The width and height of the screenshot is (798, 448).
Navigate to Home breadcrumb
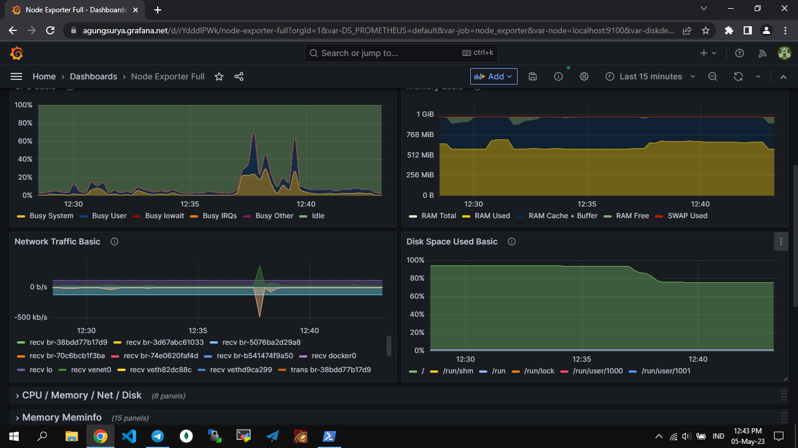click(x=44, y=76)
